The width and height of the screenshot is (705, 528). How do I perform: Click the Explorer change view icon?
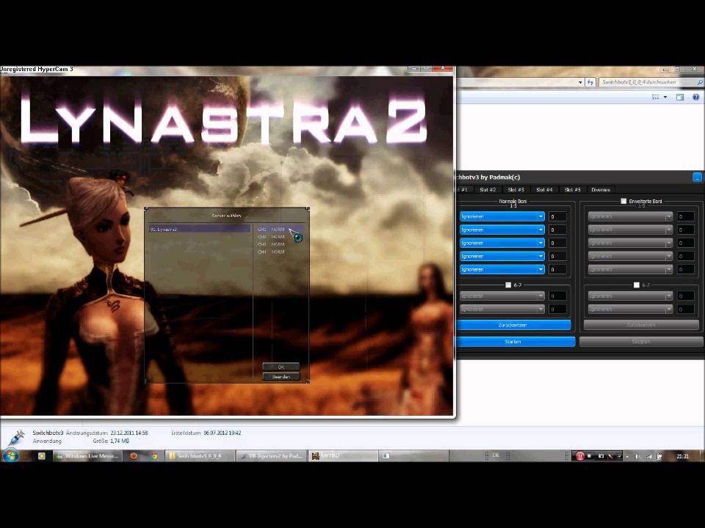click(x=656, y=97)
